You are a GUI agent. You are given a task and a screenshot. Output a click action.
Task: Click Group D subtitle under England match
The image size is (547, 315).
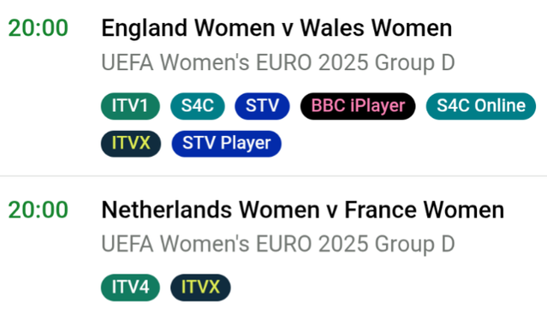point(278,62)
